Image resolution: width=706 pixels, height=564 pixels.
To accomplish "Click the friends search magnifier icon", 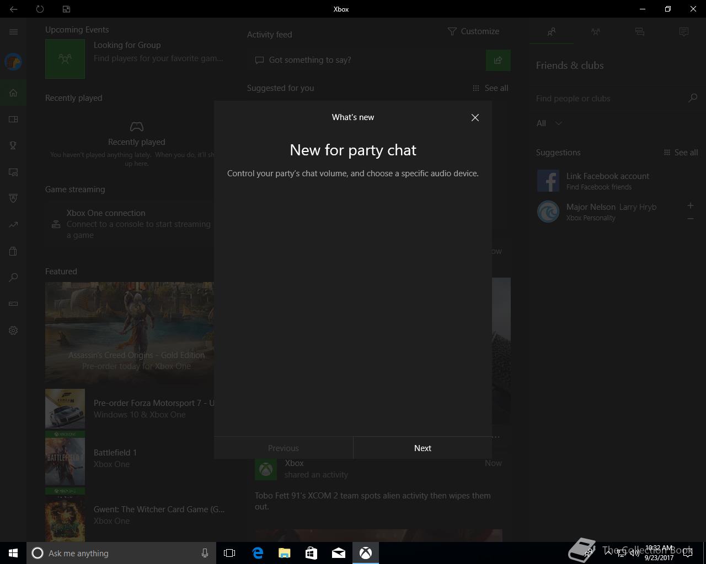I will (x=693, y=98).
